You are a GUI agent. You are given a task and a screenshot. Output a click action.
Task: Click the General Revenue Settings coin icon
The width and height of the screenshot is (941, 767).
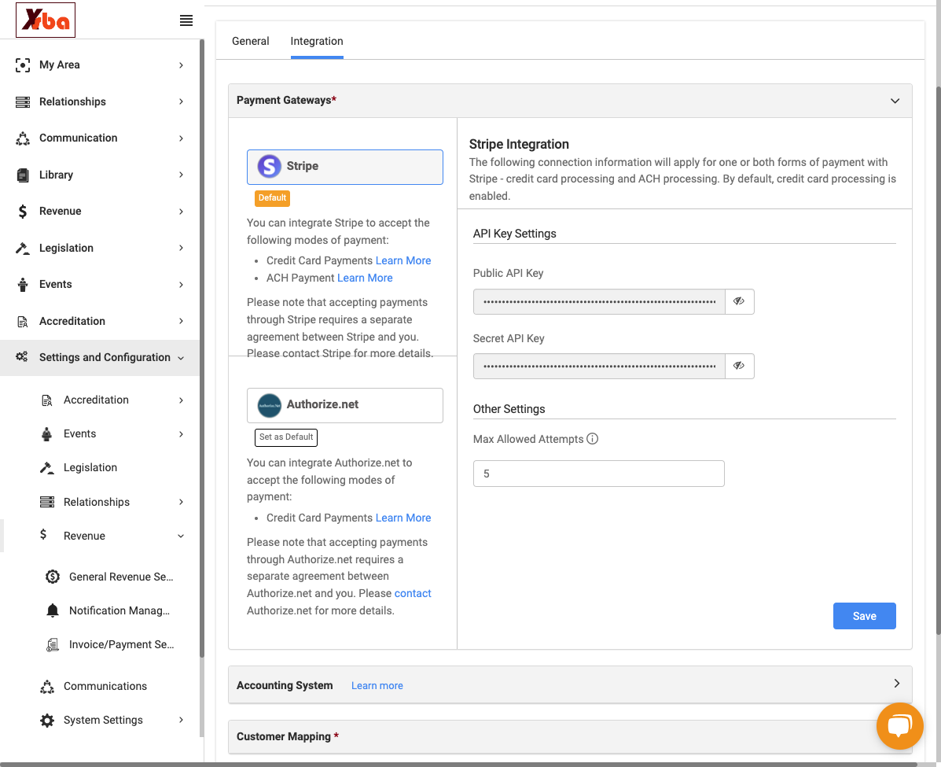[x=53, y=577]
